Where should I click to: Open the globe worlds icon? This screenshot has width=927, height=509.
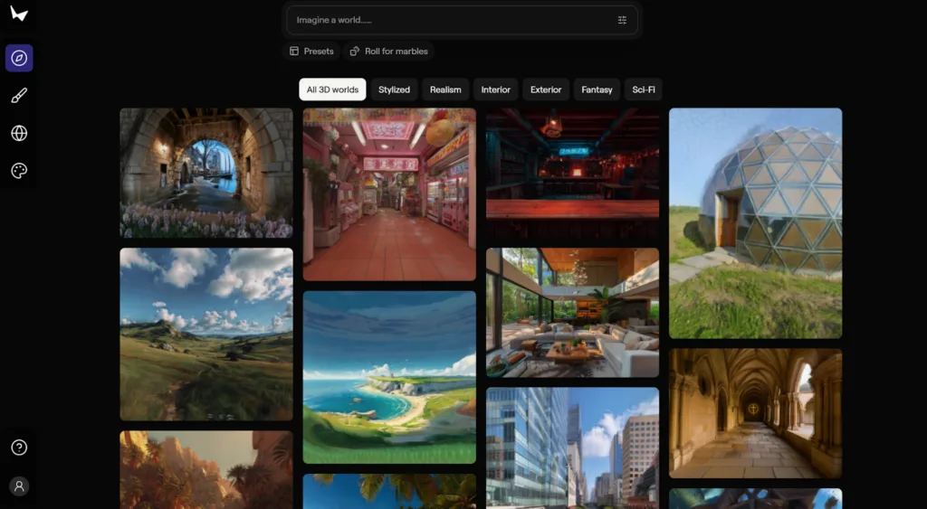pos(19,134)
